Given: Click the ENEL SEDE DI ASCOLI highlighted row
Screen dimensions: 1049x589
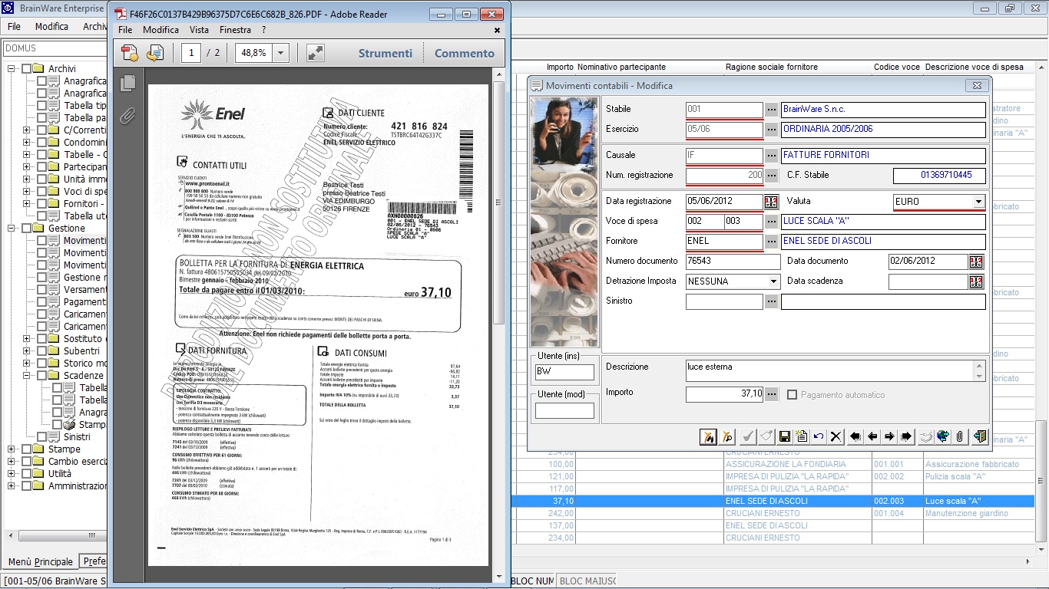Looking at the screenshot, I should (773, 501).
